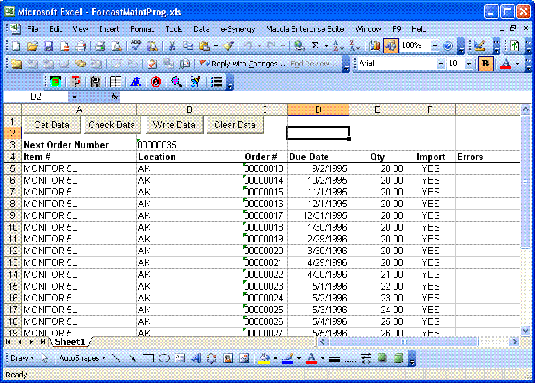This screenshot has width=535, height=383.
Task: Apply red Font Color on Formatting toolbar
Action: point(506,64)
